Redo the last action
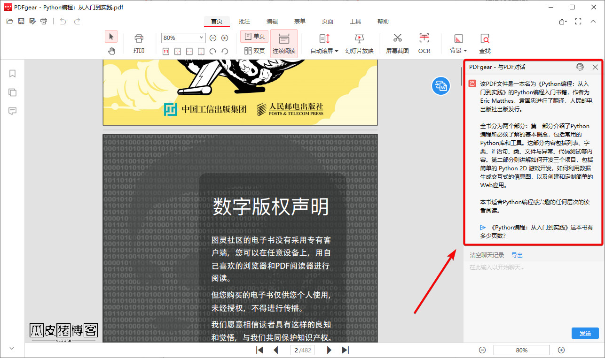The width and height of the screenshot is (605, 358). [x=77, y=21]
